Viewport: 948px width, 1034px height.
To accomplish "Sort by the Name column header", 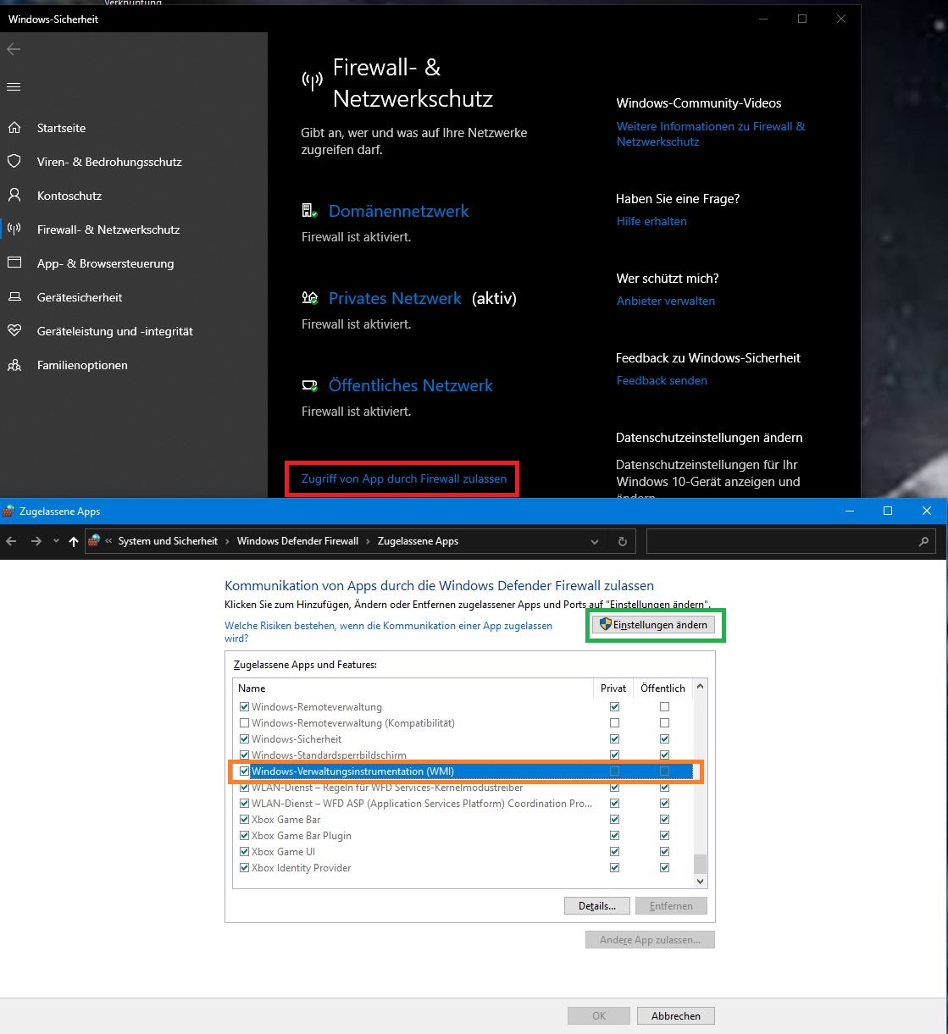I will 413,688.
